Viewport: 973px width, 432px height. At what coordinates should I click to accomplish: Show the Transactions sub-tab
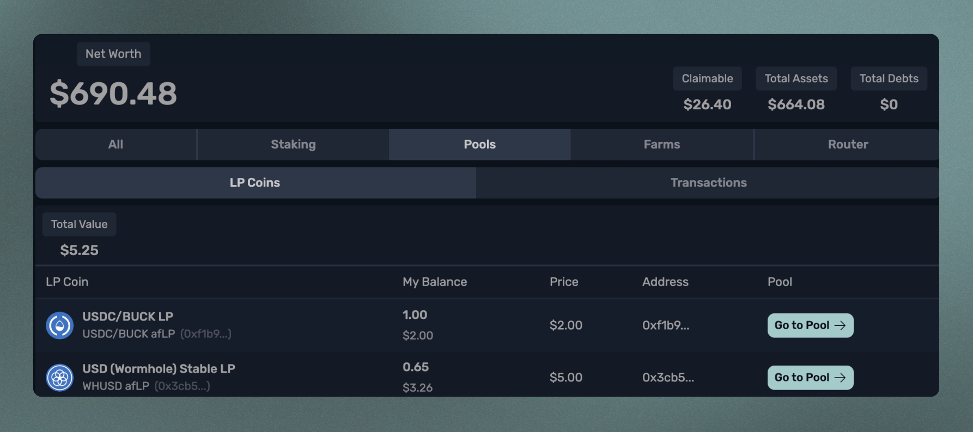[708, 183]
